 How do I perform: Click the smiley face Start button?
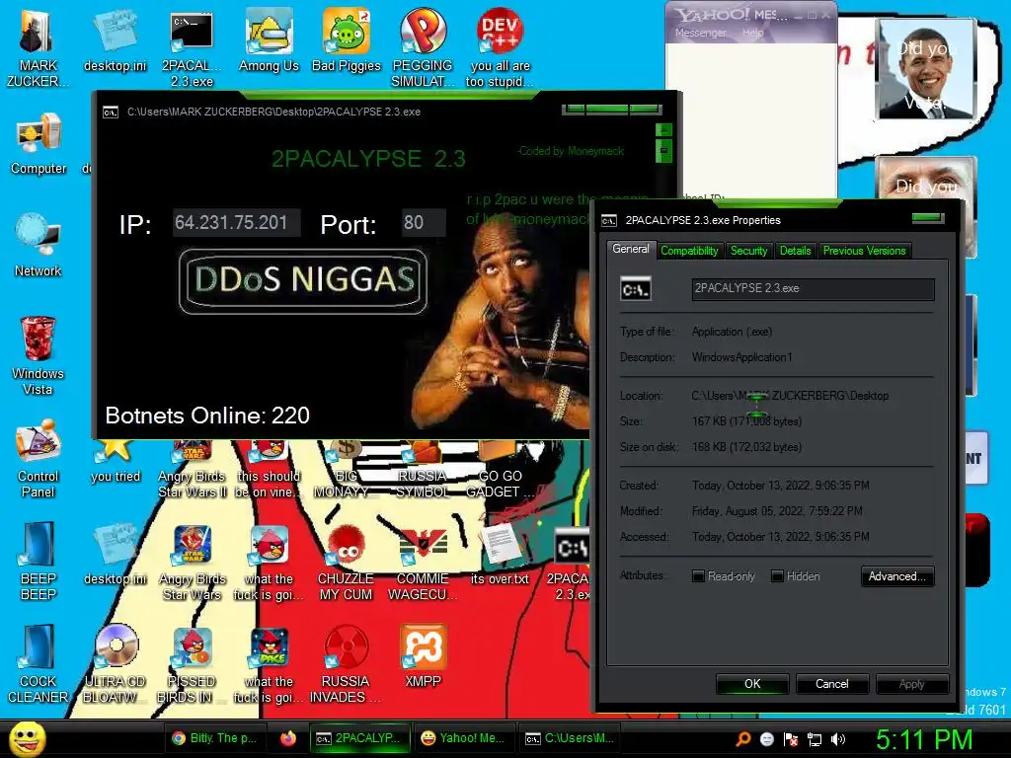27,738
